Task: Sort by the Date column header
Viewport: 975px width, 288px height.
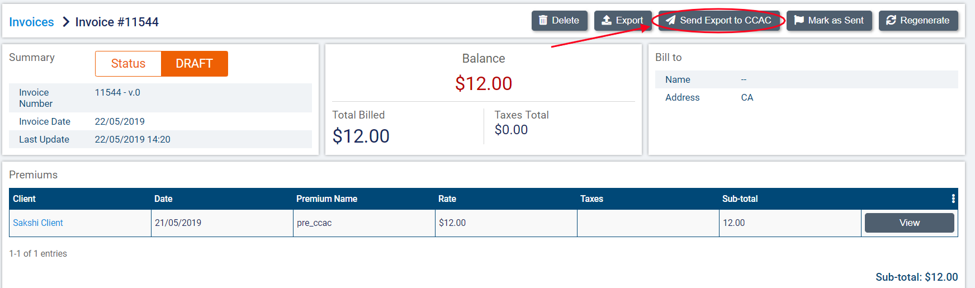Action: pos(163,199)
